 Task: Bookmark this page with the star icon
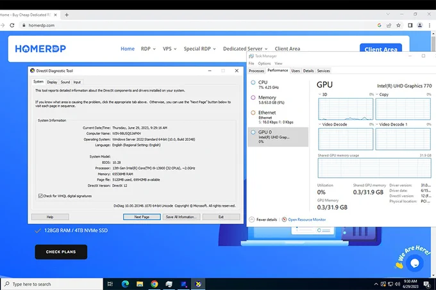pyautogui.click(x=398, y=25)
